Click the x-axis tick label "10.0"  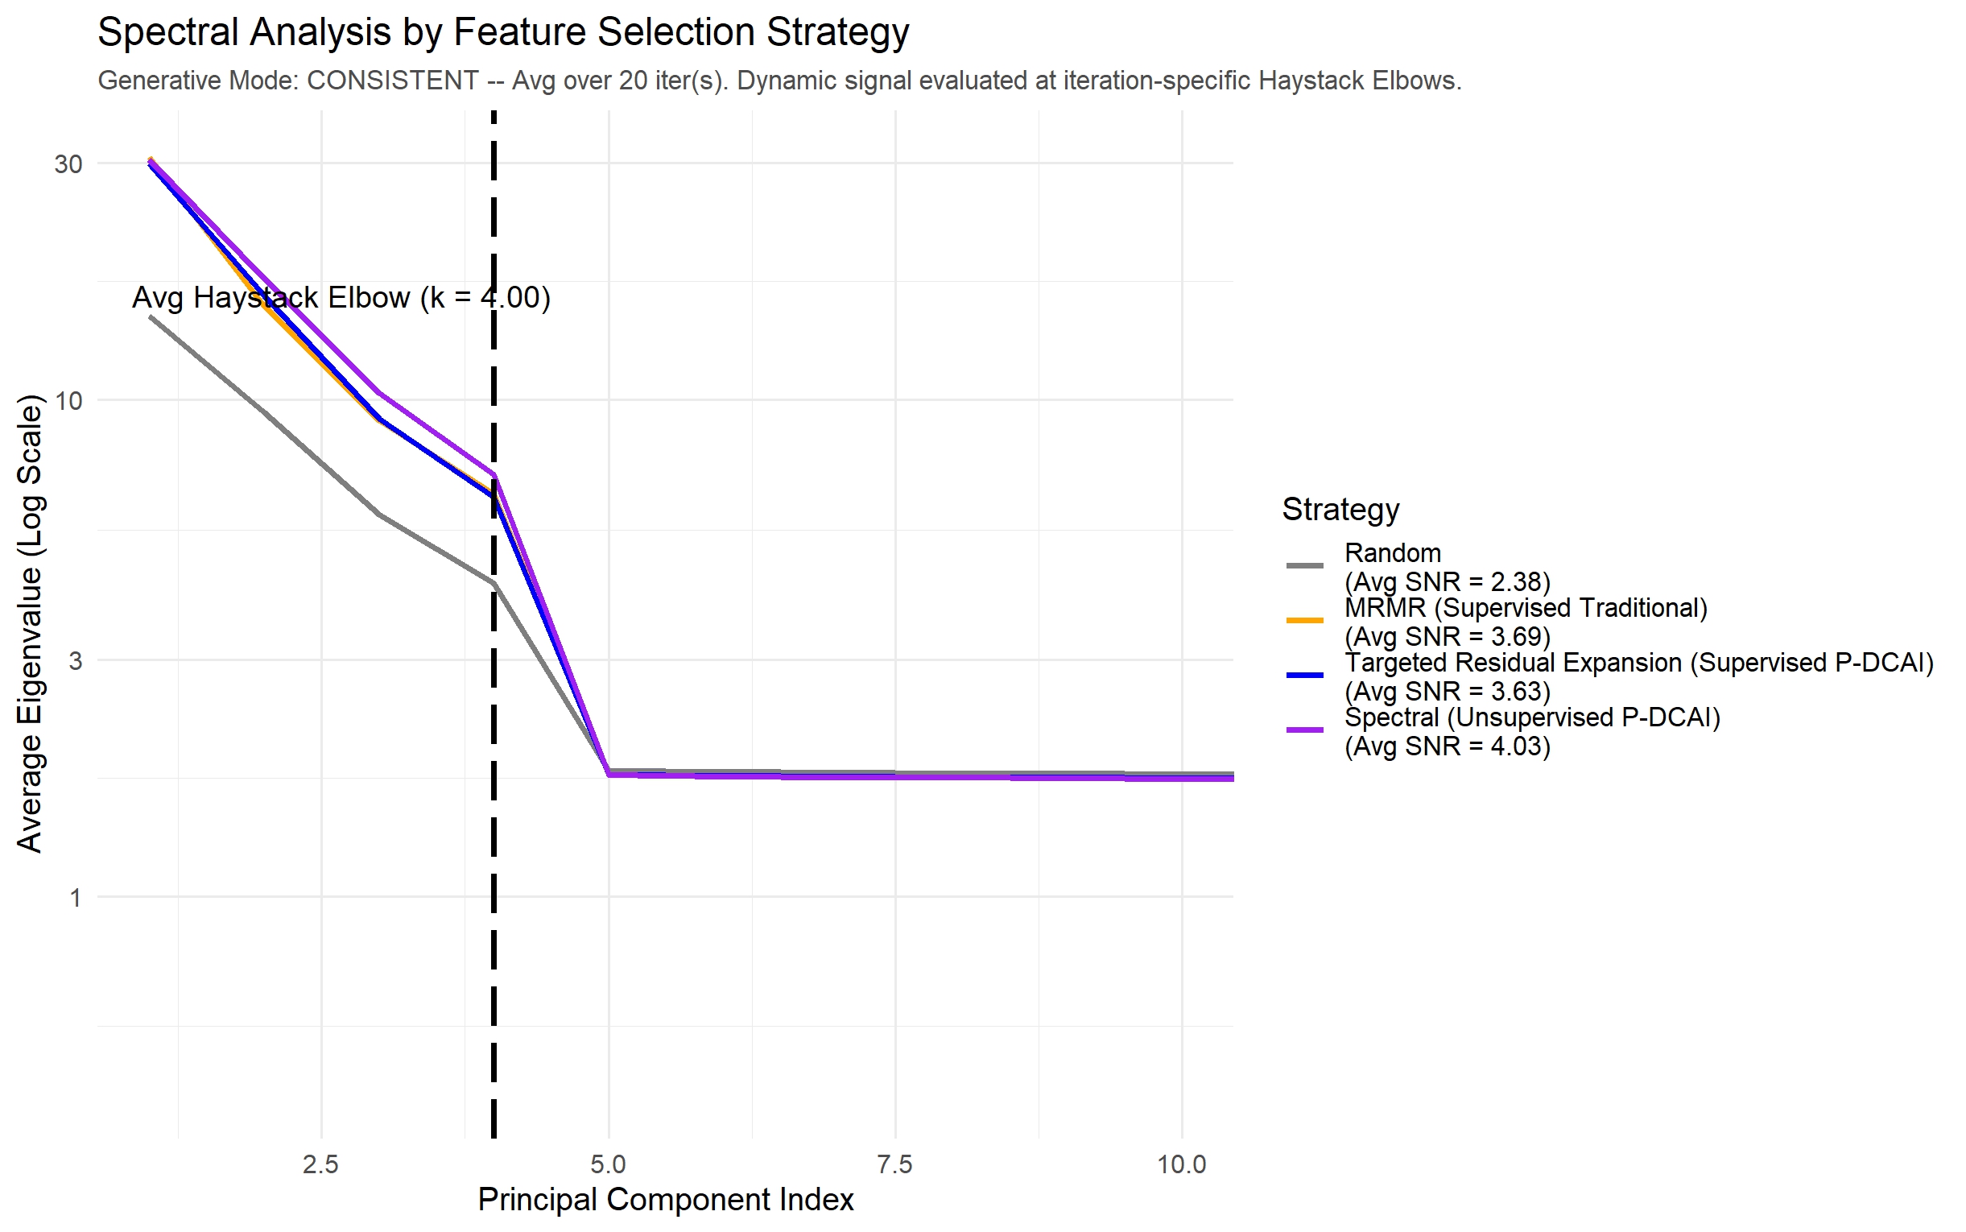(x=1181, y=1164)
